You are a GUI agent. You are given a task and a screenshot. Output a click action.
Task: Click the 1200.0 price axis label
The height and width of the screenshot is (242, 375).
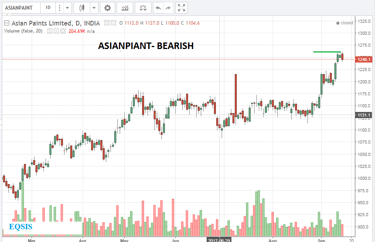click(x=364, y=82)
